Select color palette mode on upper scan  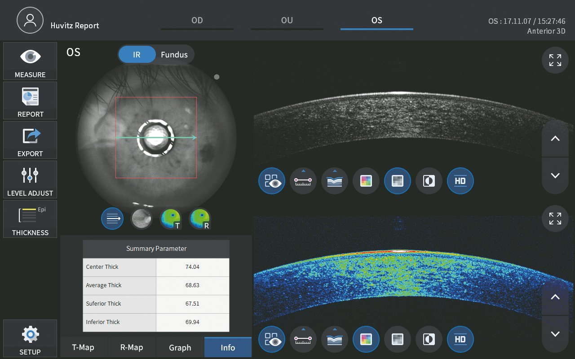(366, 181)
